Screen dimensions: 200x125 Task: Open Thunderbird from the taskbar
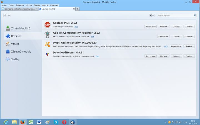coord(72,122)
